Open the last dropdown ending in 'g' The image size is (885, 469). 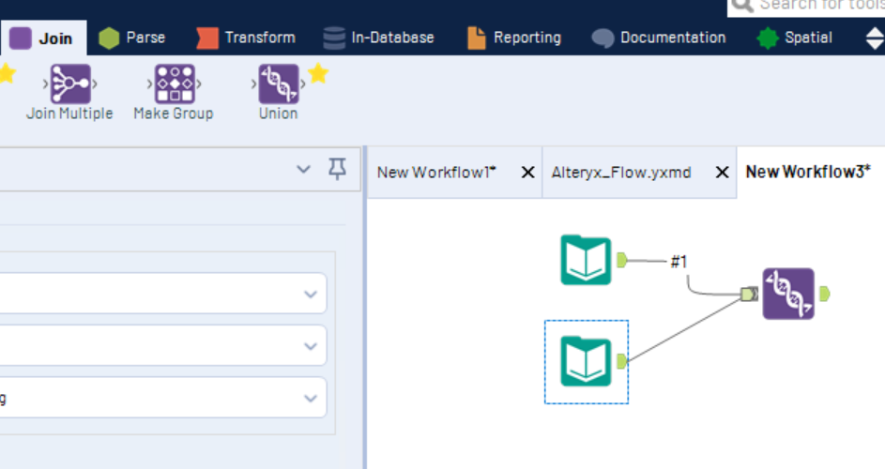(x=311, y=398)
